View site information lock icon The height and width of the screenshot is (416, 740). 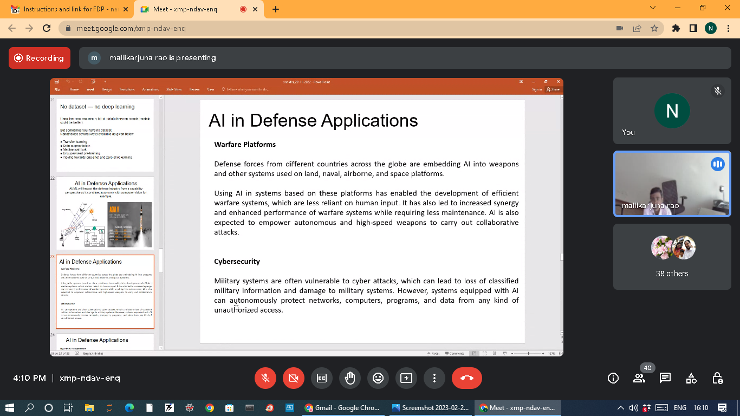point(68,28)
